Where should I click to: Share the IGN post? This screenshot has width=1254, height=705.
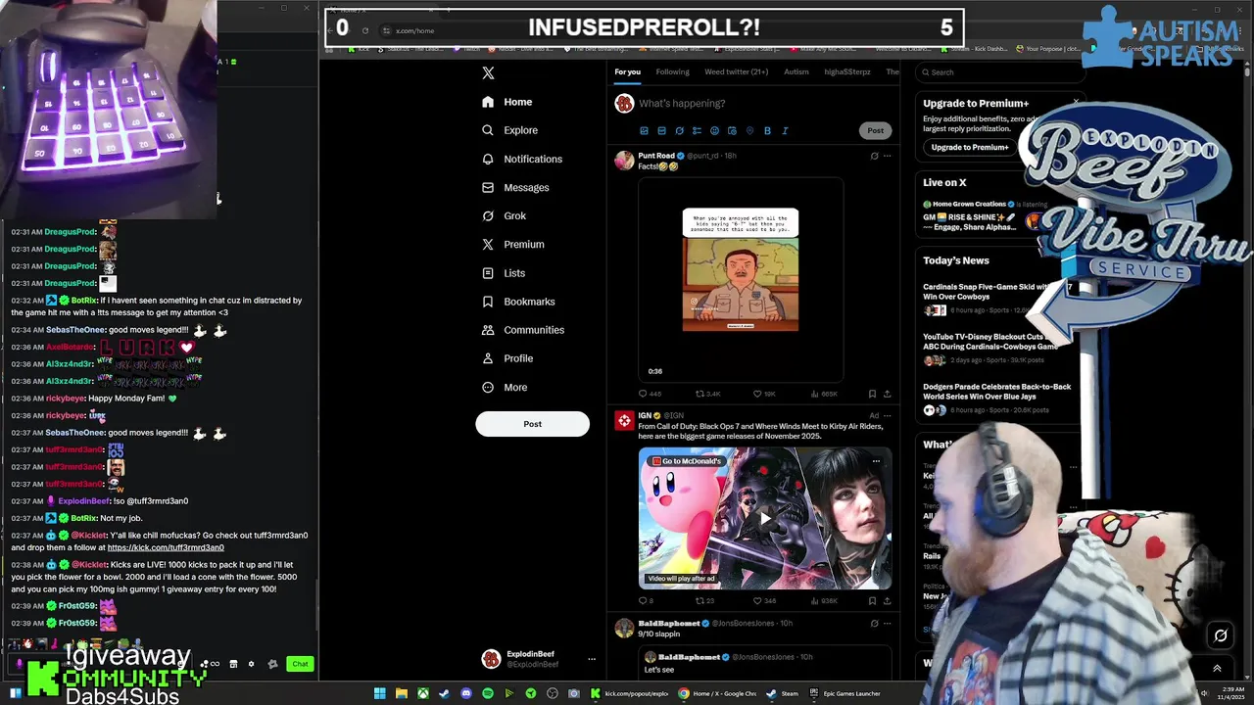(x=887, y=600)
